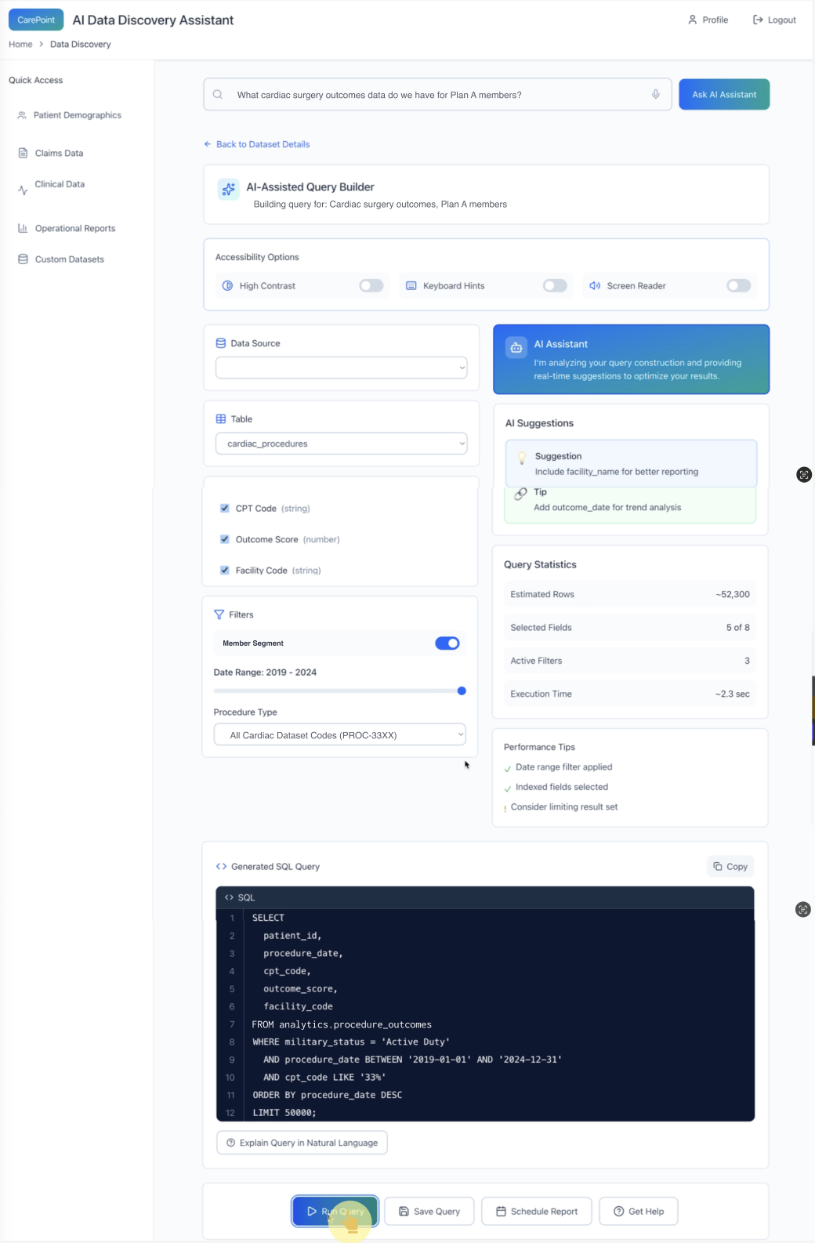Click the 'LIMIT 50000;' SQL line
This screenshot has height=1243, width=815.
click(284, 1112)
